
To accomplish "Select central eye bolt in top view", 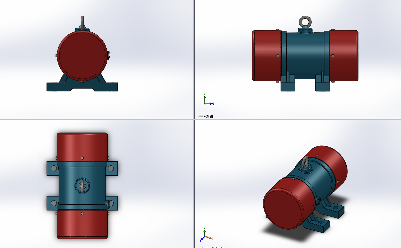I will coord(82,186).
